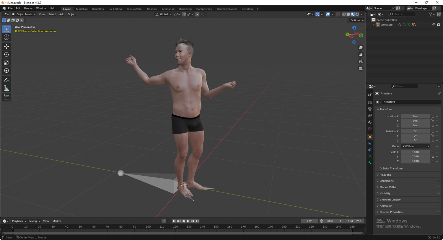Open the Object Mode dropdown
Image resolution: width=443 pixels, height=240 pixels.
coord(24,14)
